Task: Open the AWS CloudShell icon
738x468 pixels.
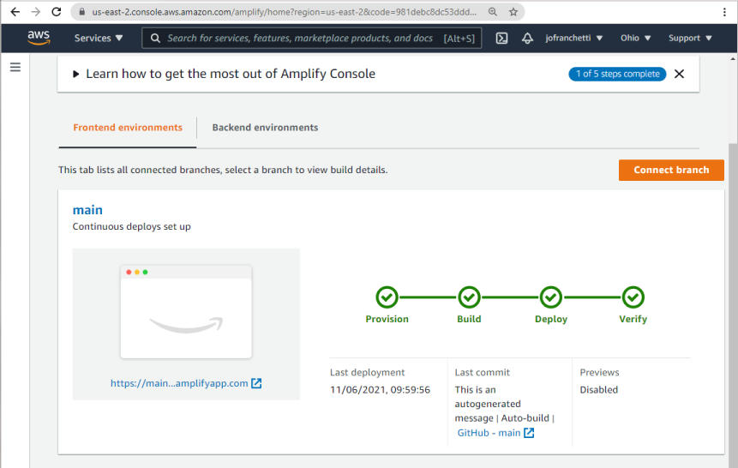Action: tap(502, 39)
